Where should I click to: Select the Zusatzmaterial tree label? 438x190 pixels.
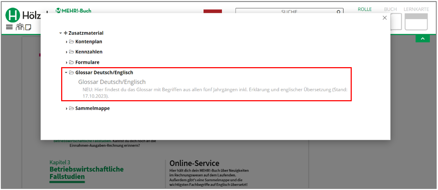[x=86, y=33]
